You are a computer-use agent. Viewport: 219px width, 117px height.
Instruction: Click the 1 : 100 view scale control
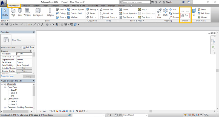(43, 111)
